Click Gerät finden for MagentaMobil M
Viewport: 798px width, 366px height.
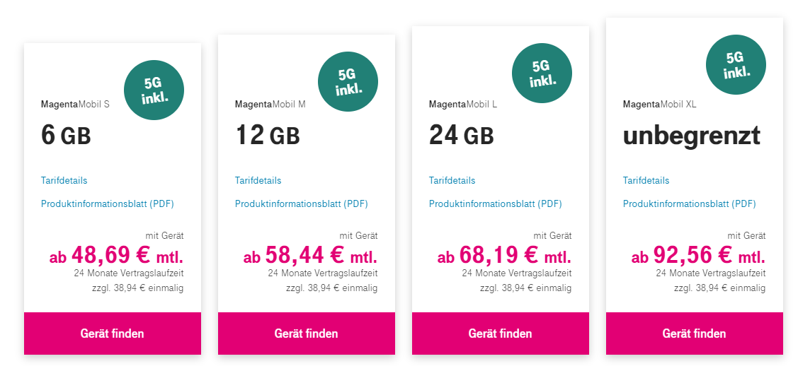[x=307, y=333]
